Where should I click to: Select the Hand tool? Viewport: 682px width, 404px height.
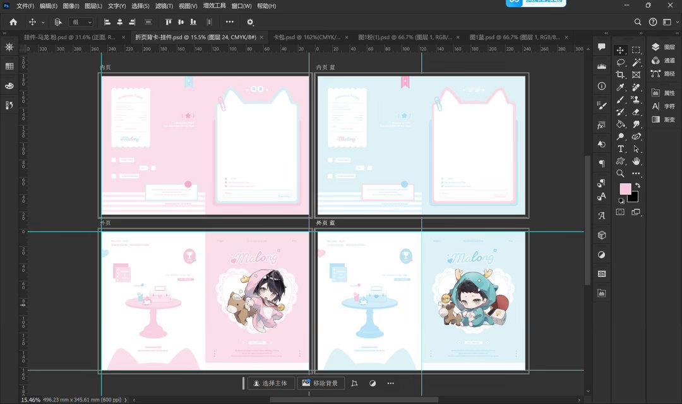[636, 161]
